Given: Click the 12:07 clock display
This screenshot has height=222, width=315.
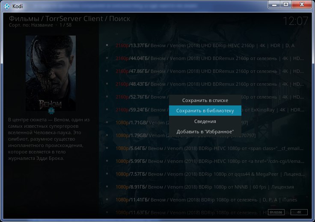Looking at the screenshot, I should [295, 21].
